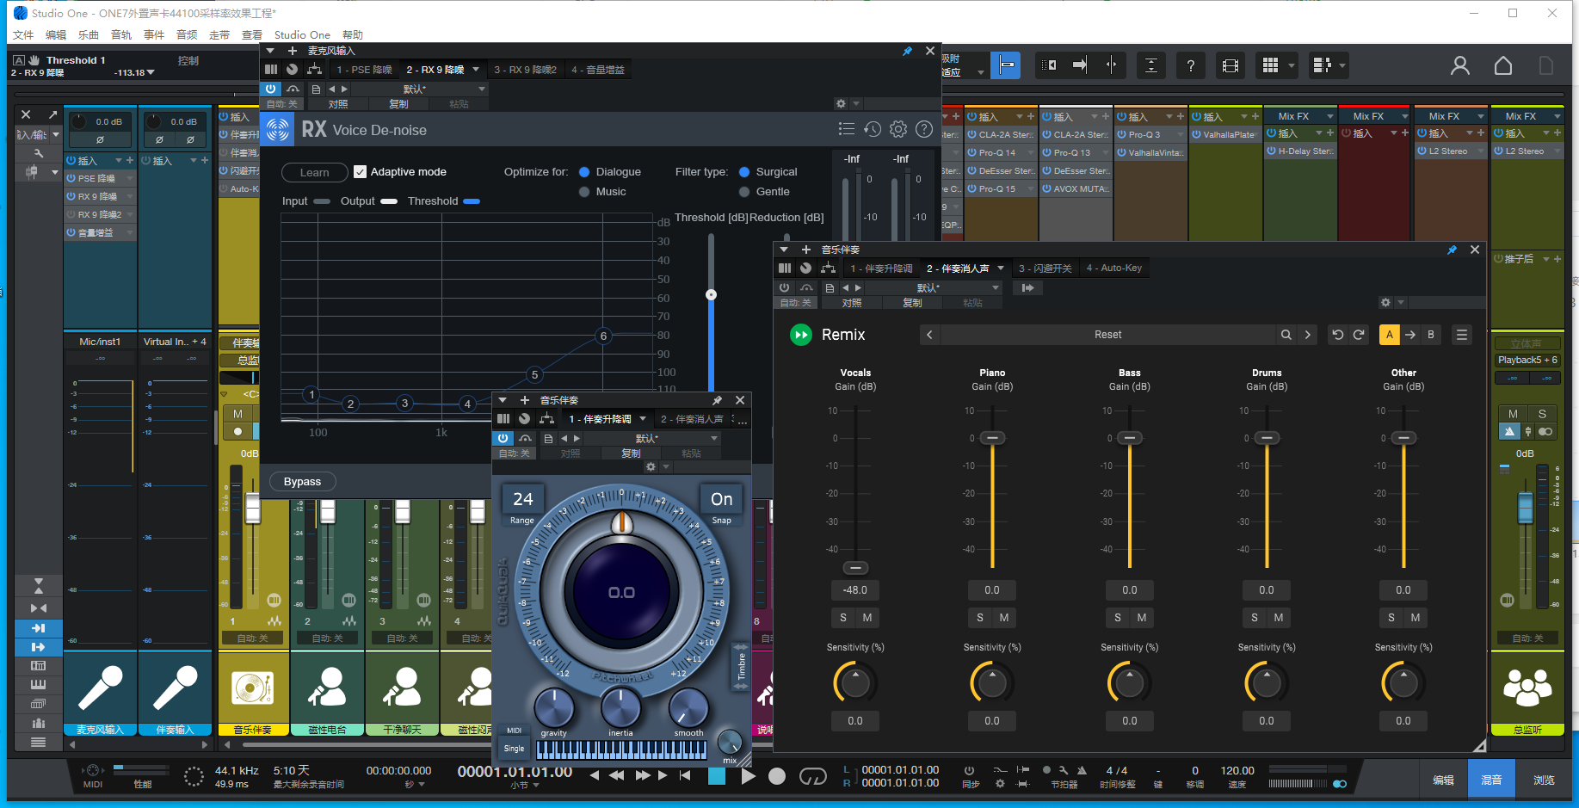The width and height of the screenshot is (1579, 808).
Task: Click the transport Play button
Action: pyautogui.click(x=749, y=776)
